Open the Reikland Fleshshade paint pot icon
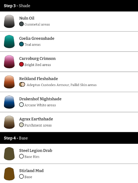138x183 pixels. click(9, 82)
